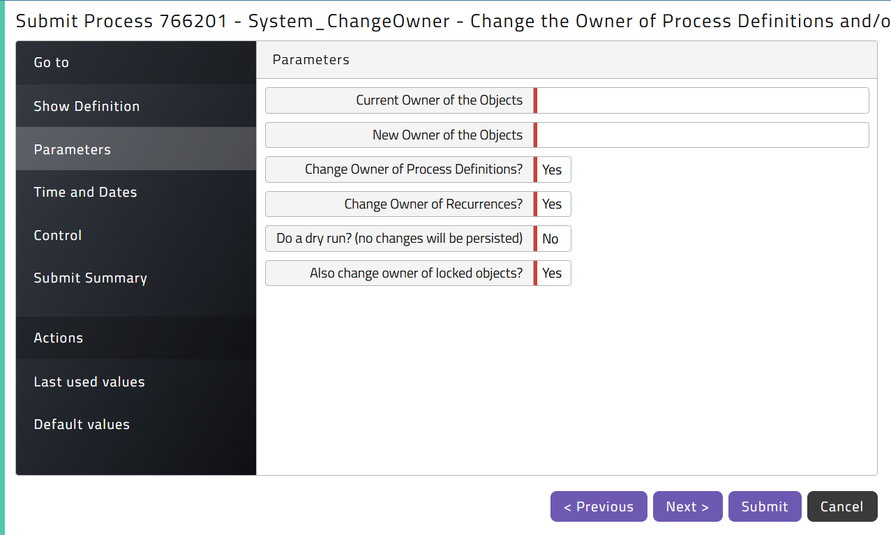
Task: Toggle Change Owner of Process Definitions value
Action: 553,169
